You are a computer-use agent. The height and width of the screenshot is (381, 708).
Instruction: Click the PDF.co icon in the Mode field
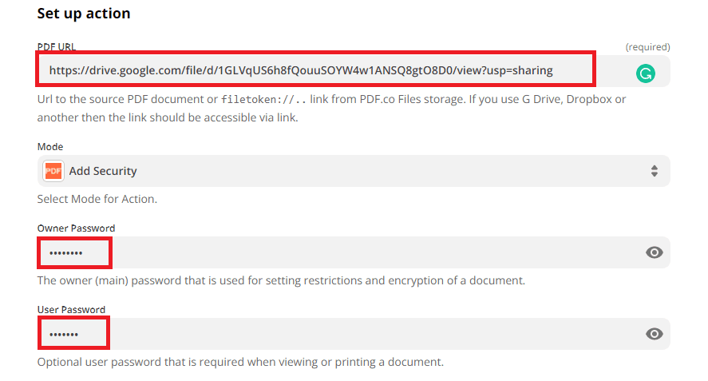point(53,171)
